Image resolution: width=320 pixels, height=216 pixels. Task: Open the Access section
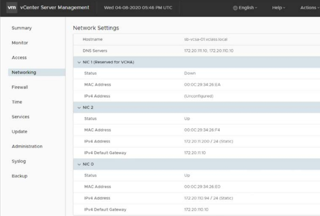(x=19, y=57)
